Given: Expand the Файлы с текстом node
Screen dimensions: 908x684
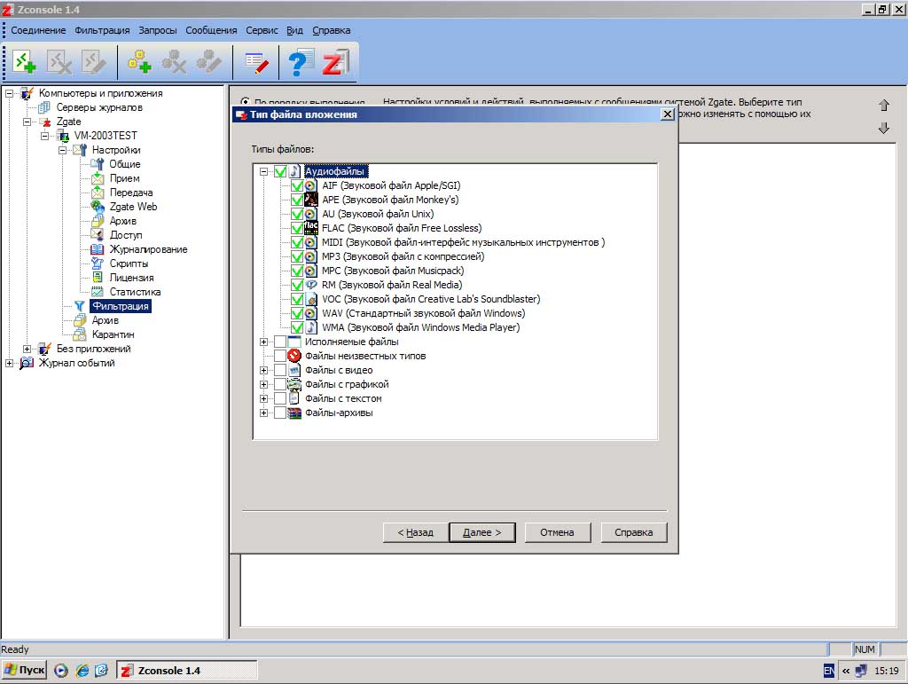Looking at the screenshot, I should pos(263,398).
